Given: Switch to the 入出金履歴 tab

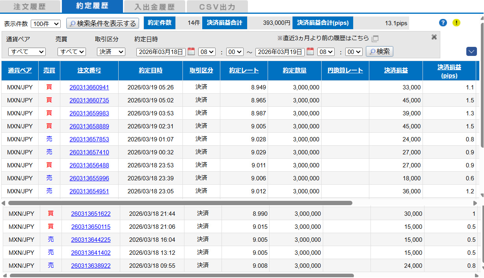Looking at the screenshot, I should coord(154,7).
